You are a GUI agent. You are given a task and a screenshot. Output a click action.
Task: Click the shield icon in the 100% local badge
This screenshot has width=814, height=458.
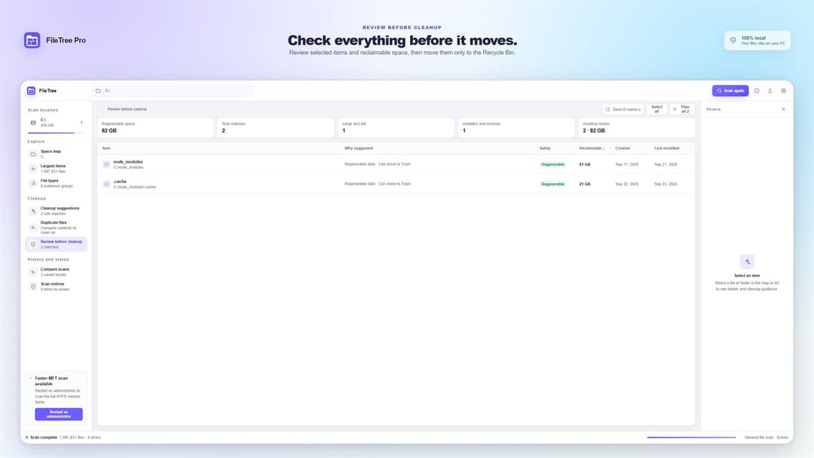[733, 41]
